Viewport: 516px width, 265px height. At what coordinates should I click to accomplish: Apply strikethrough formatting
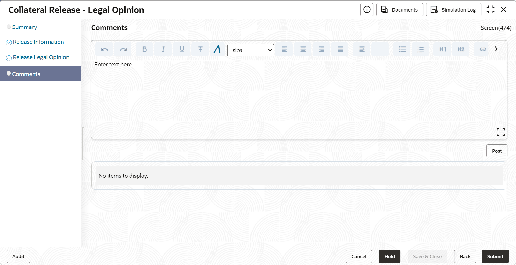coord(200,49)
